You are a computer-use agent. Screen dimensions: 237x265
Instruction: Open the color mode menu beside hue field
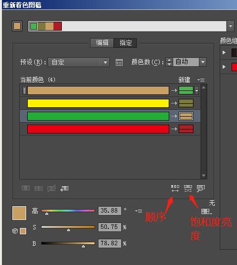click(139, 211)
